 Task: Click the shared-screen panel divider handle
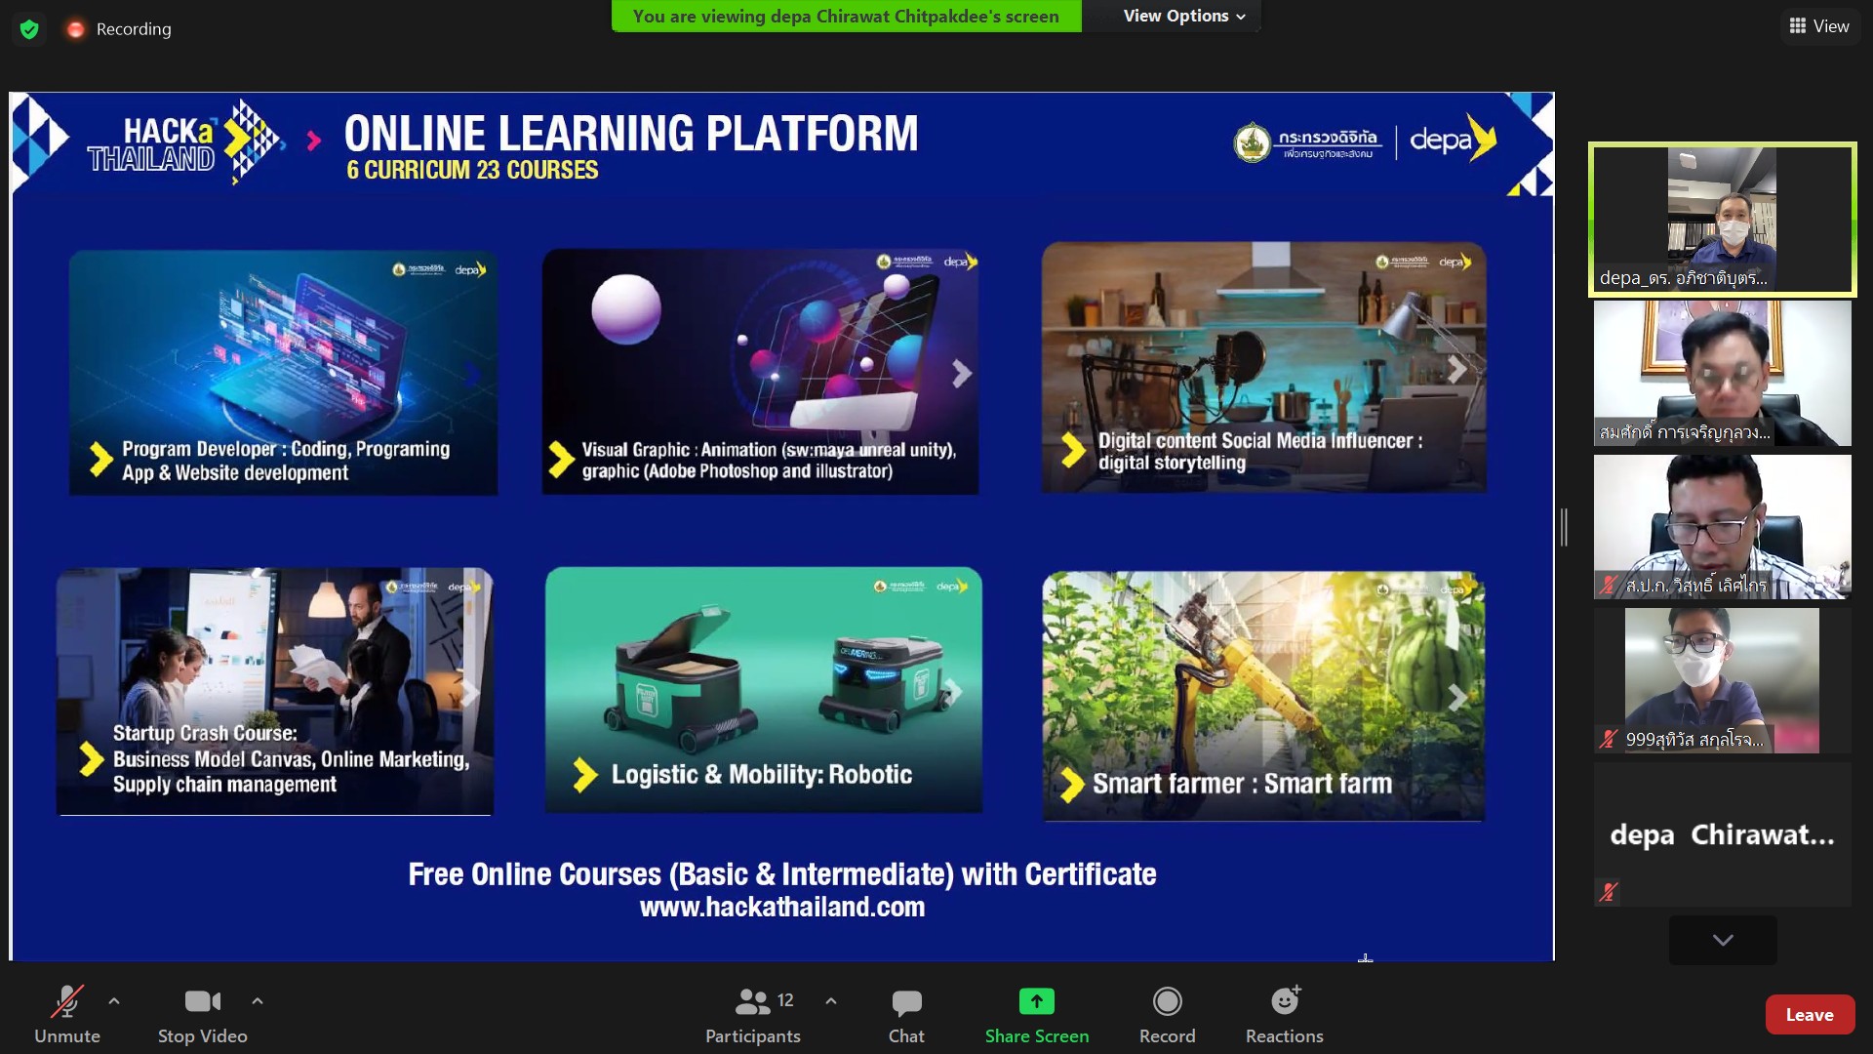tap(1565, 527)
